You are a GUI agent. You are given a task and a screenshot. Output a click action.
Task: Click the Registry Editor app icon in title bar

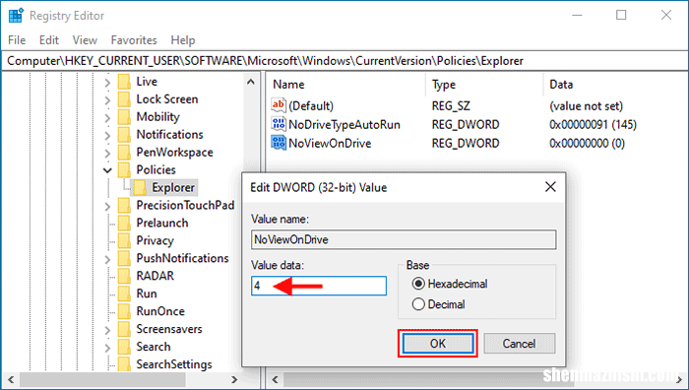tap(16, 15)
